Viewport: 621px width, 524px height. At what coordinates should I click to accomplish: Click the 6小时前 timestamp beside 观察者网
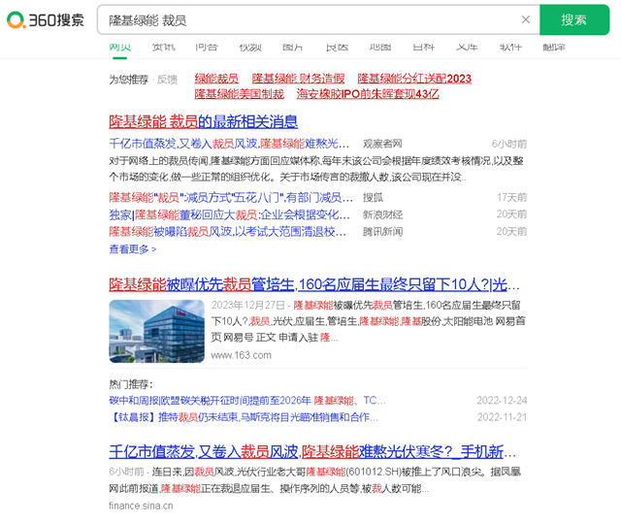(509, 144)
